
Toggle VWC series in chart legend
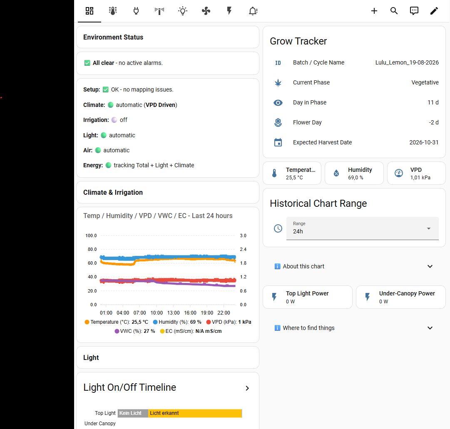click(134, 331)
